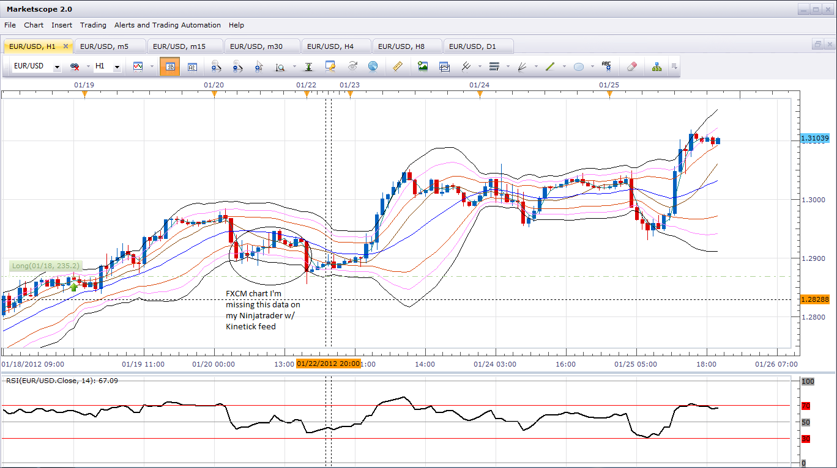Image resolution: width=837 pixels, height=468 pixels.
Task: Open Alerts and Trading Automation menu
Action: click(167, 25)
